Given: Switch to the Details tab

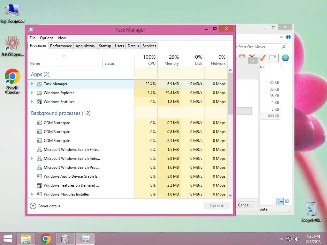Looking at the screenshot, I should click(133, 46).
